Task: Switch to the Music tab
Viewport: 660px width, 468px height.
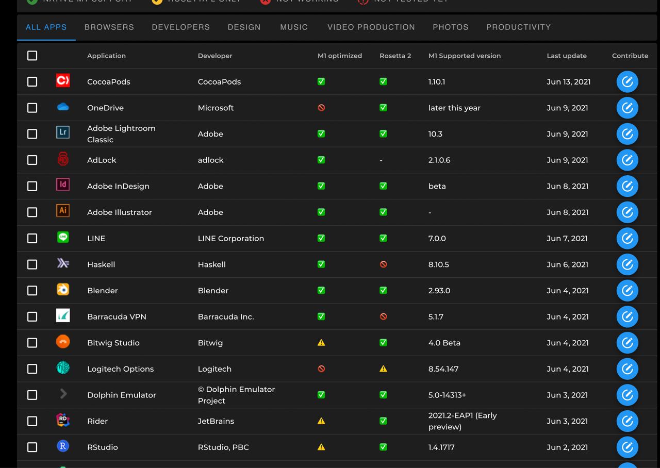Action: (x=294, y=27)
